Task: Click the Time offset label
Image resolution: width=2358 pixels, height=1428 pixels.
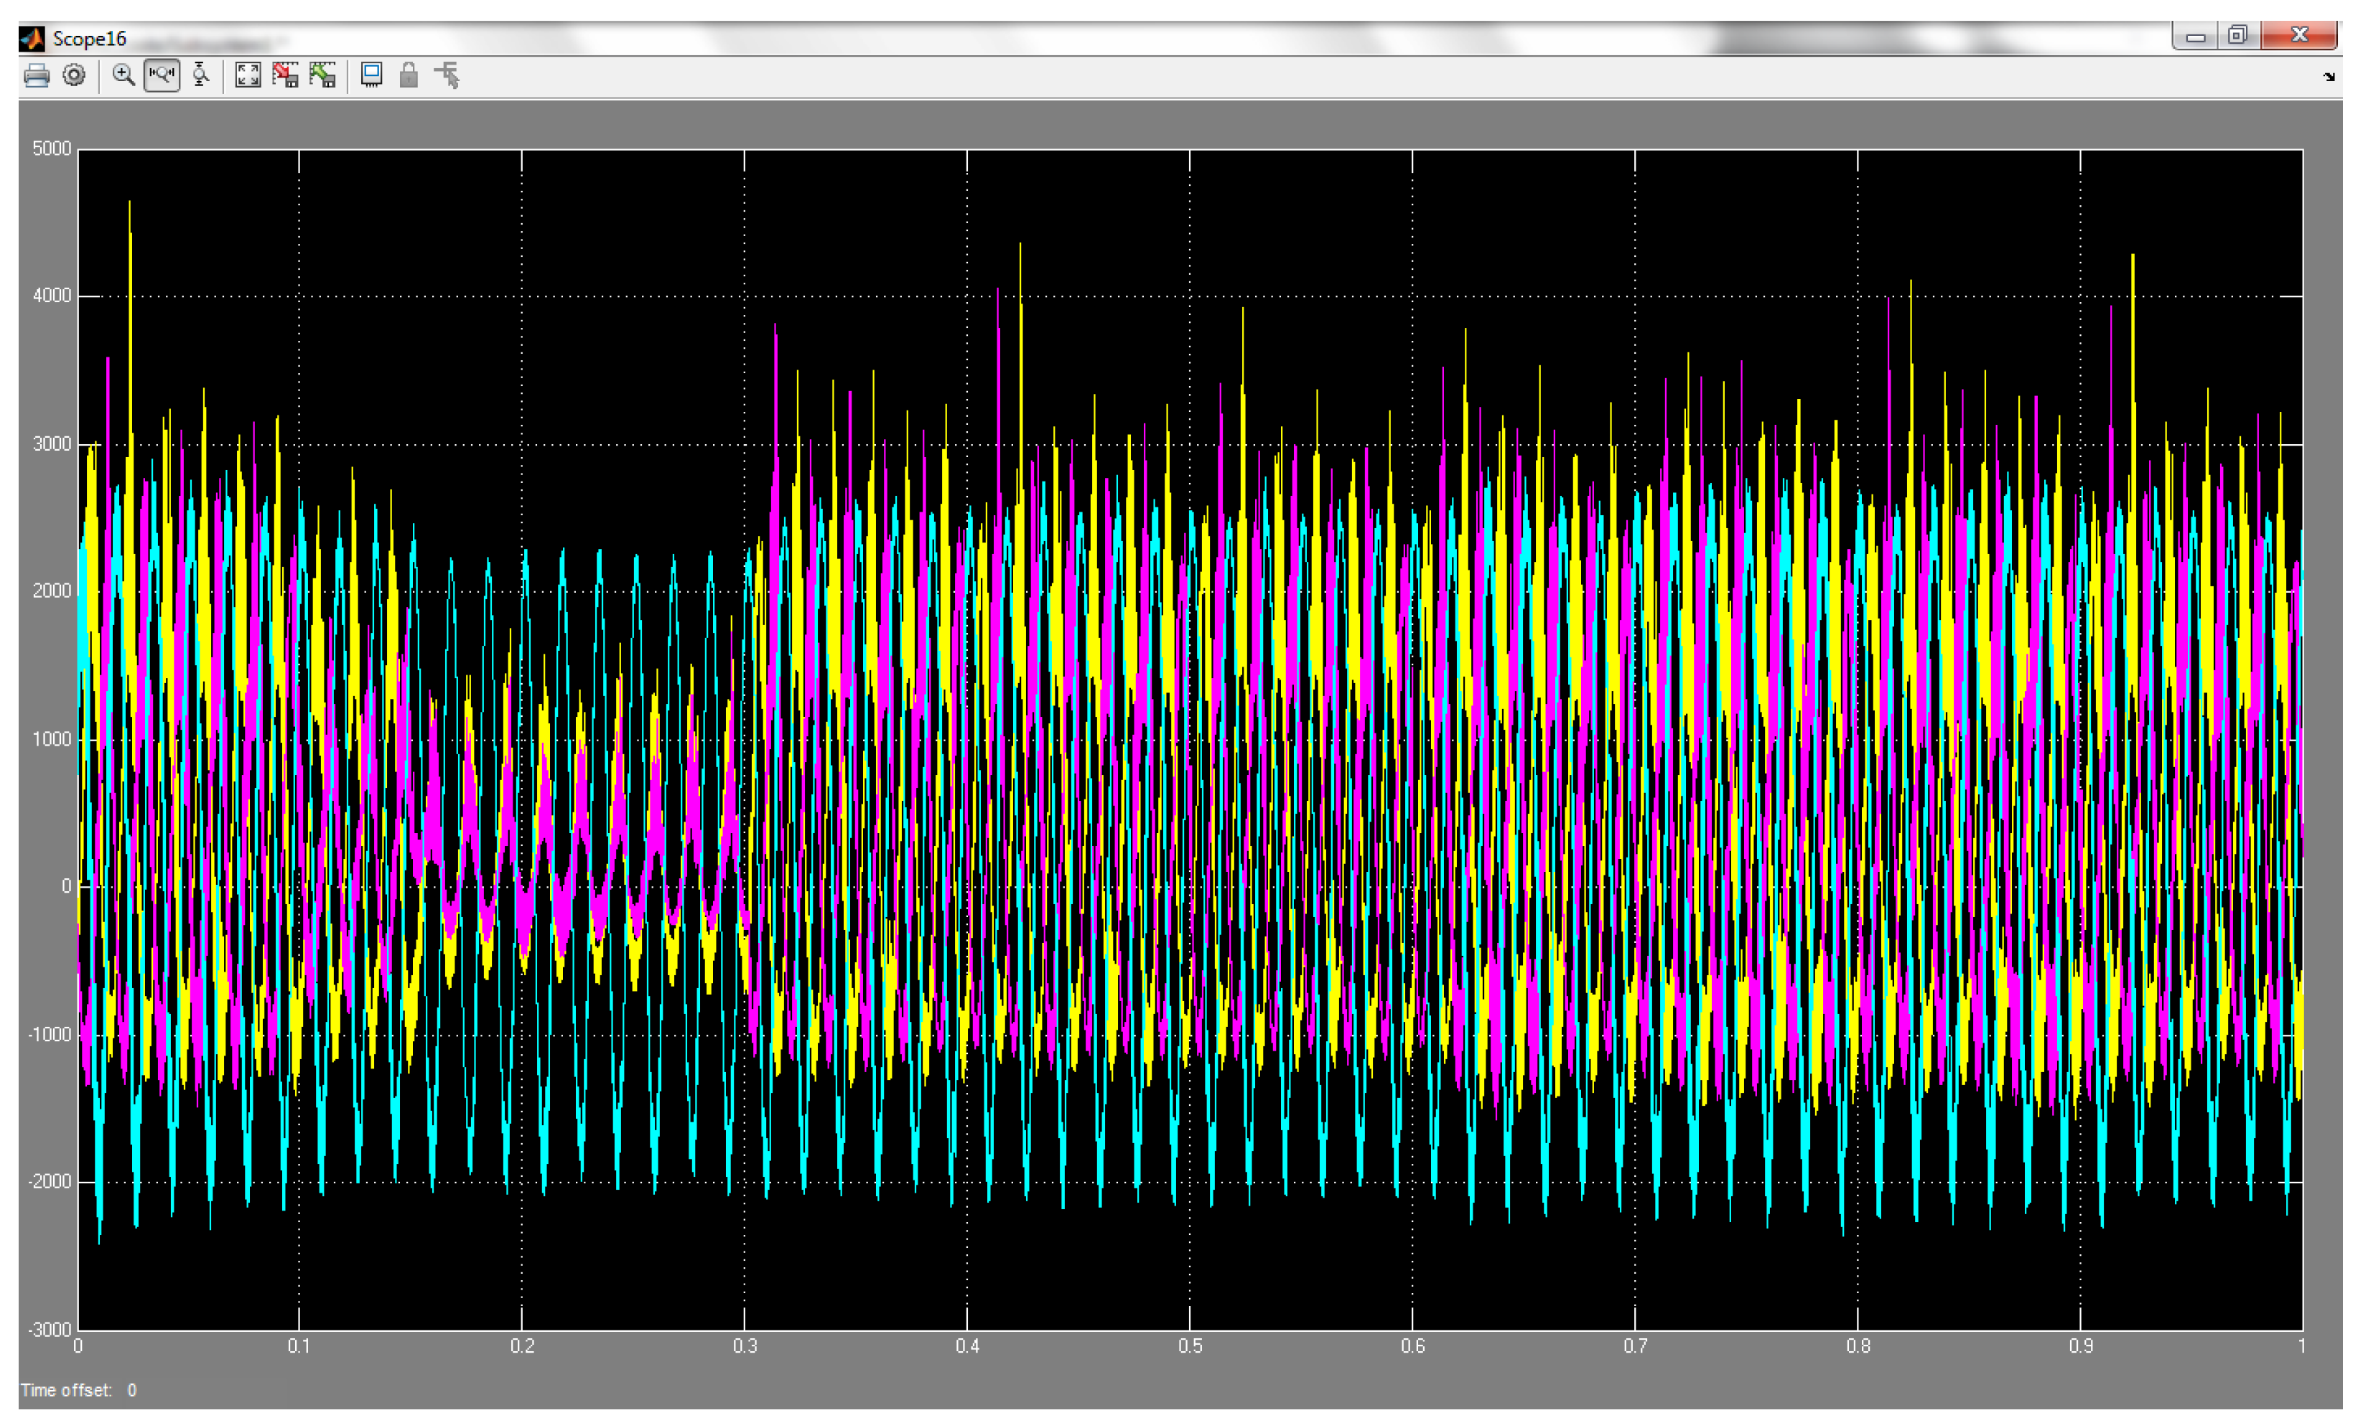Action: [66, 1390]
